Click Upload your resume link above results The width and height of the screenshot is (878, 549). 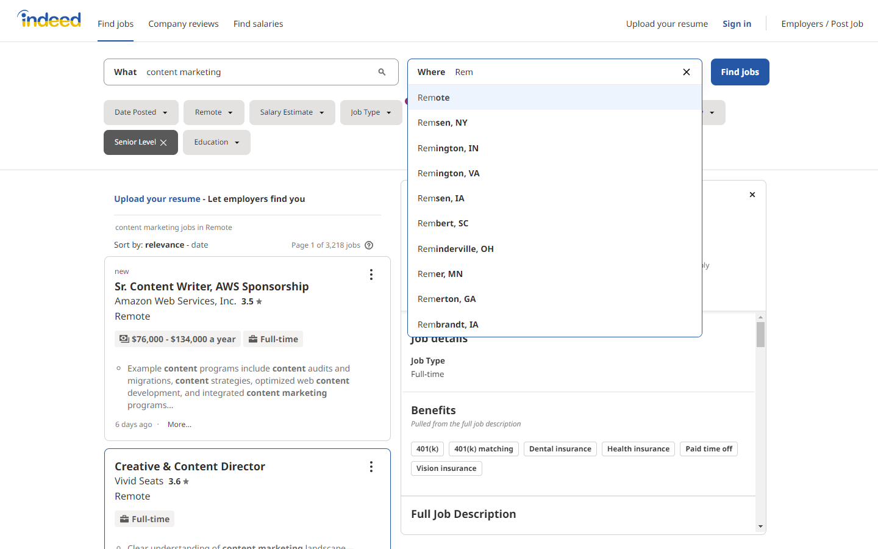coord(157,199)
